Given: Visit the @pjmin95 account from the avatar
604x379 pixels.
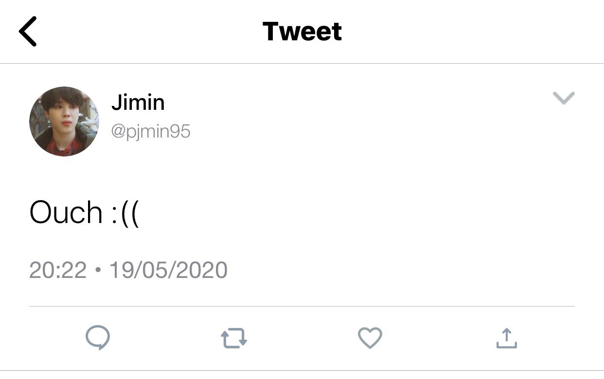Looking at the screenshot, I should pyautogui.click(x=64, y=121).
